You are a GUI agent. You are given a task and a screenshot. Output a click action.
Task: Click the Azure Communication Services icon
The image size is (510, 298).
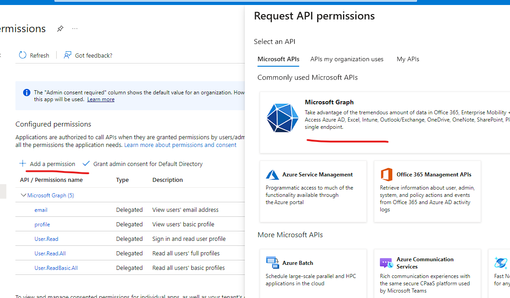[386, 263]
